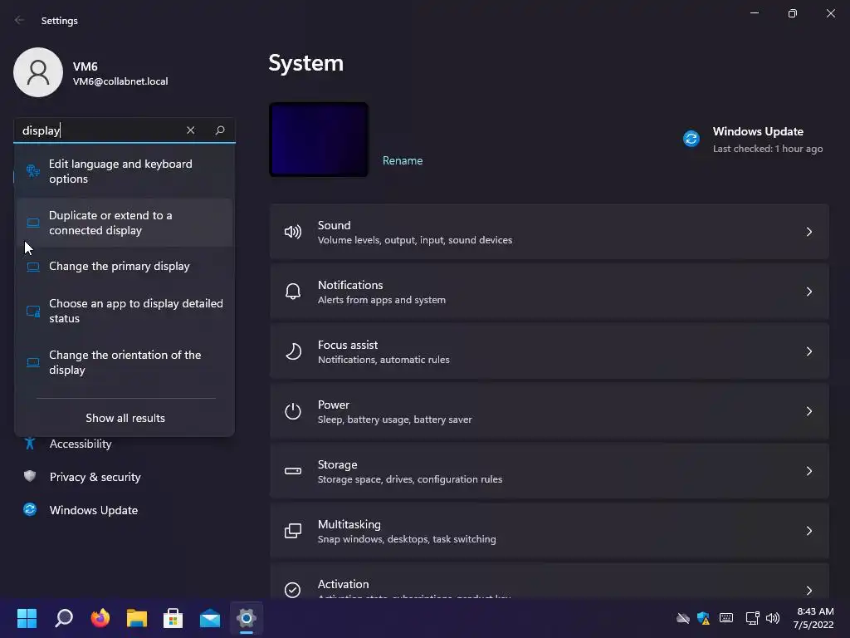Open the Start menu from the taskbar
Viewport: 850px width, 638px height.
coord(27,618)
